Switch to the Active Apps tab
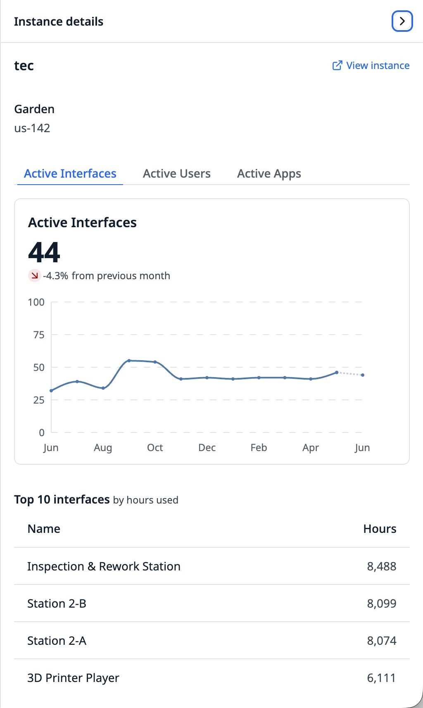 [269, 173]
